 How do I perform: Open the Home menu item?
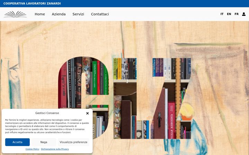point(40,14)
